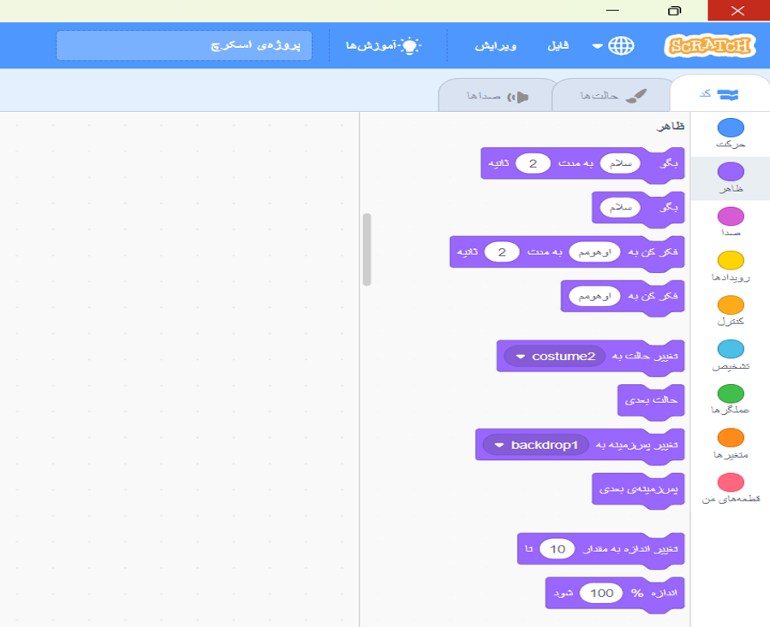This screenshot has height=627, width=770.
Task: Click the "10" value in the change size block
Action: pyautogui.click(x=558, y=549)
